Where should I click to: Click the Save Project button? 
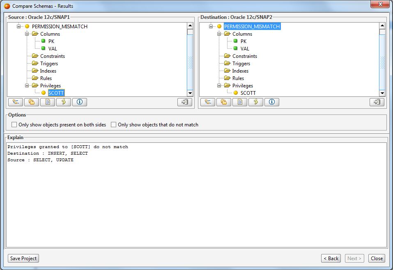pyautogui.click(x=23, y=258)
